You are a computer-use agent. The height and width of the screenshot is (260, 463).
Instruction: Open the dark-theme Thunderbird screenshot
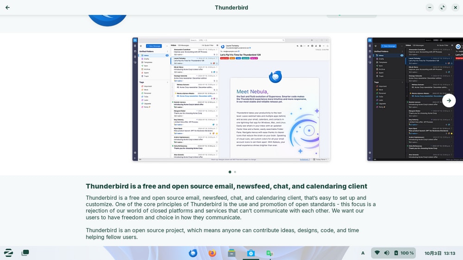(x=414, y=99)
